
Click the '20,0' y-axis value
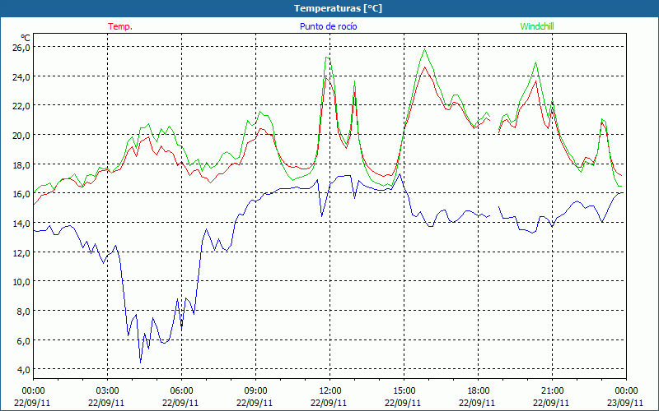(x=21, y=136)
